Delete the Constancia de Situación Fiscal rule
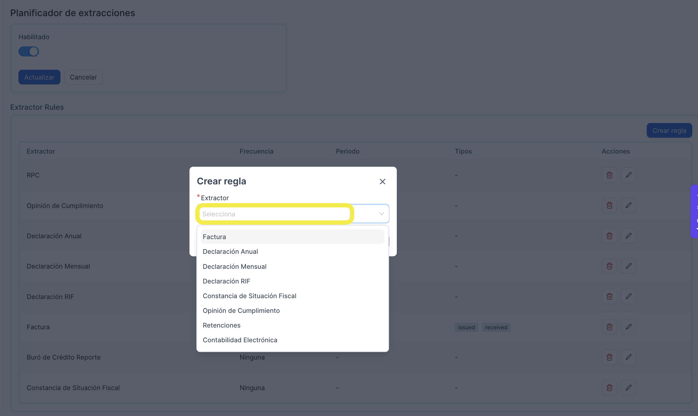The image size is (698, 416). tap(609, 388)
